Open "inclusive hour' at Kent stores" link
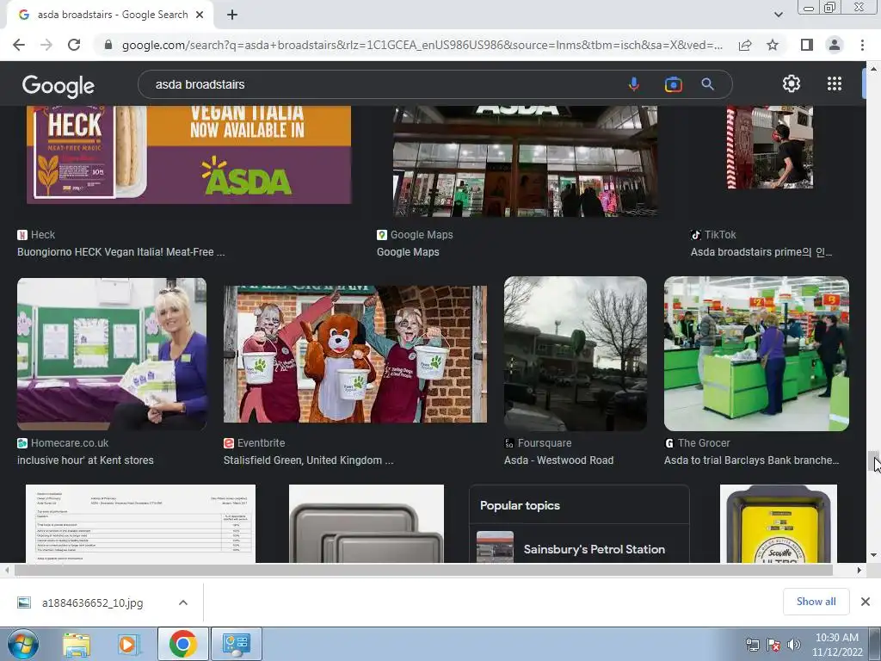 point(85,460)
